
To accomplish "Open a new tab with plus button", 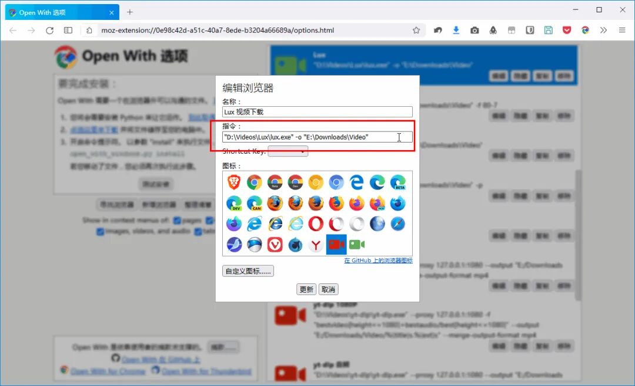I will point(129,12).
